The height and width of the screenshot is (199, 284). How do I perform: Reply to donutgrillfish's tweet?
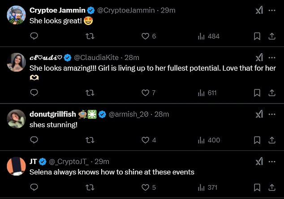34,140
